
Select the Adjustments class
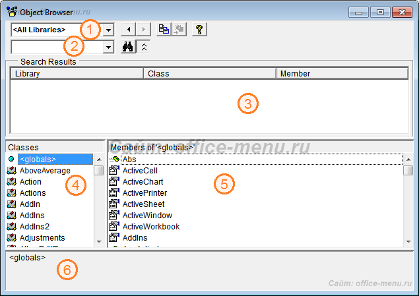coord(42,237)
